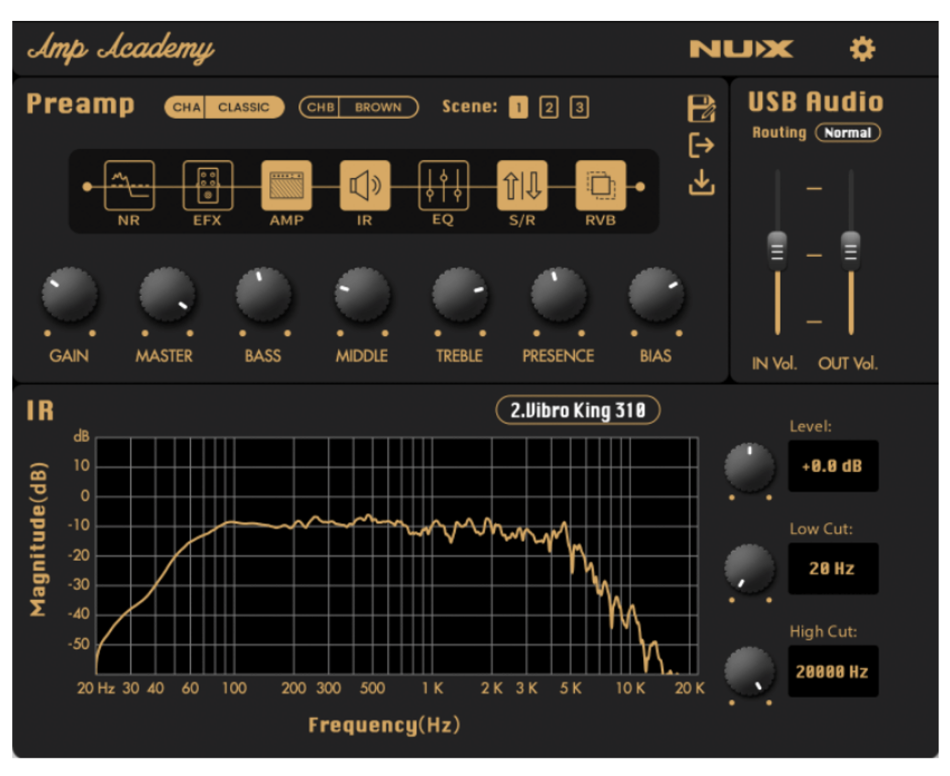Click the NUX logo
The width and height of the screenshot is (950, 776).
[x=741, y=50]
